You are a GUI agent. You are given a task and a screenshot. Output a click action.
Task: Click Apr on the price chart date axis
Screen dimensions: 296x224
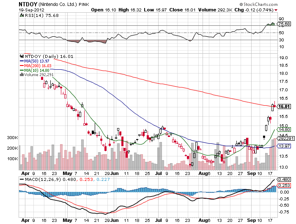tap(25, 174)
